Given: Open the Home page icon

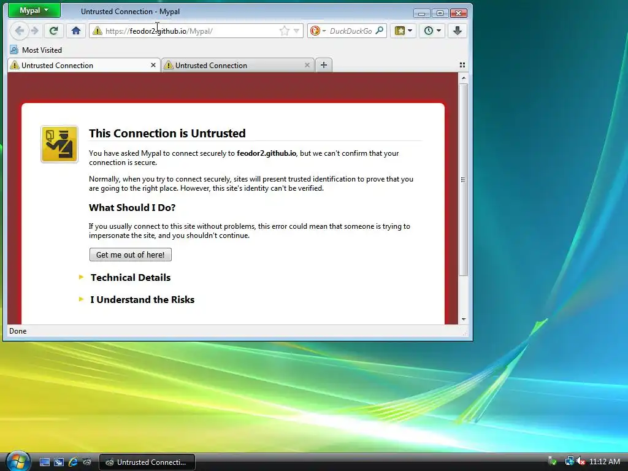Looking at the screenshot, I should (76, 31).
